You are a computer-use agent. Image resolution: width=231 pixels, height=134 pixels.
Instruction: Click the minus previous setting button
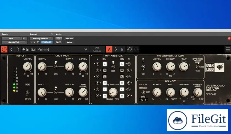(31, 42)
